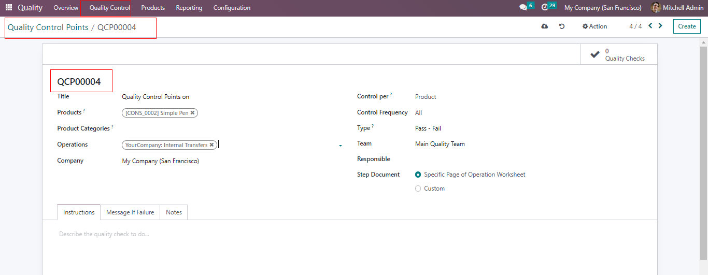The image size is (708, 275).
Task: Go to next record arrow
Action: (660, 26)
